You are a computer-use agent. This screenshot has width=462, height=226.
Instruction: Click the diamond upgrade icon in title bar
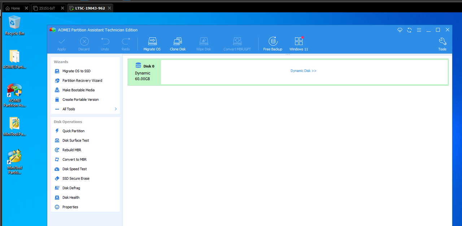[400, 30]
